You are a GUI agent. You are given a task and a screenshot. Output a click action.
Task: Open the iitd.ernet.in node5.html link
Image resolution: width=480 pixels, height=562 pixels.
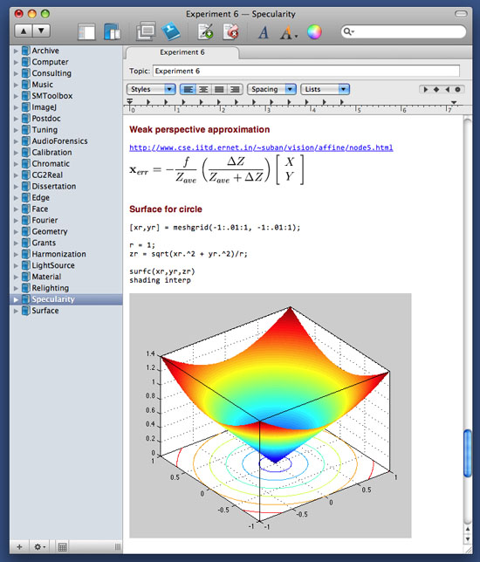261,147
